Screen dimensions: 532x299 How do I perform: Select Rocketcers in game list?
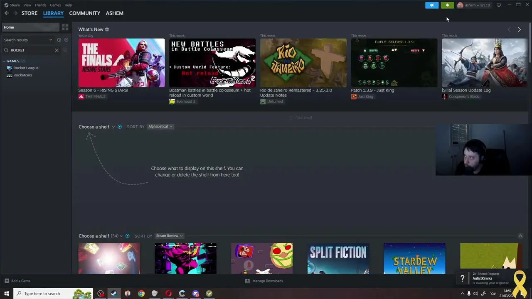point(23,75)
